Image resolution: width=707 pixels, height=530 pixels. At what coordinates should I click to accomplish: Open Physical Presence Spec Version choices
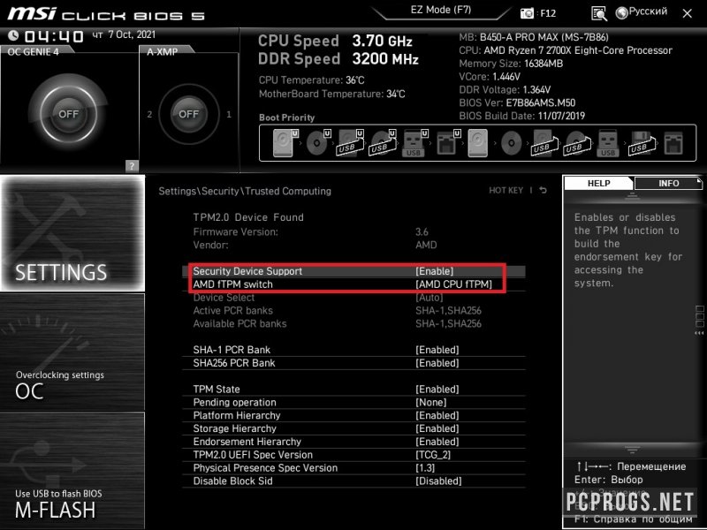(353, 468)
